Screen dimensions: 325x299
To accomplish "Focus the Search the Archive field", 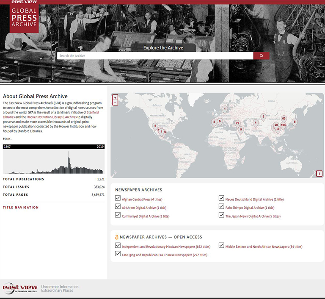I will pos(155,55).
